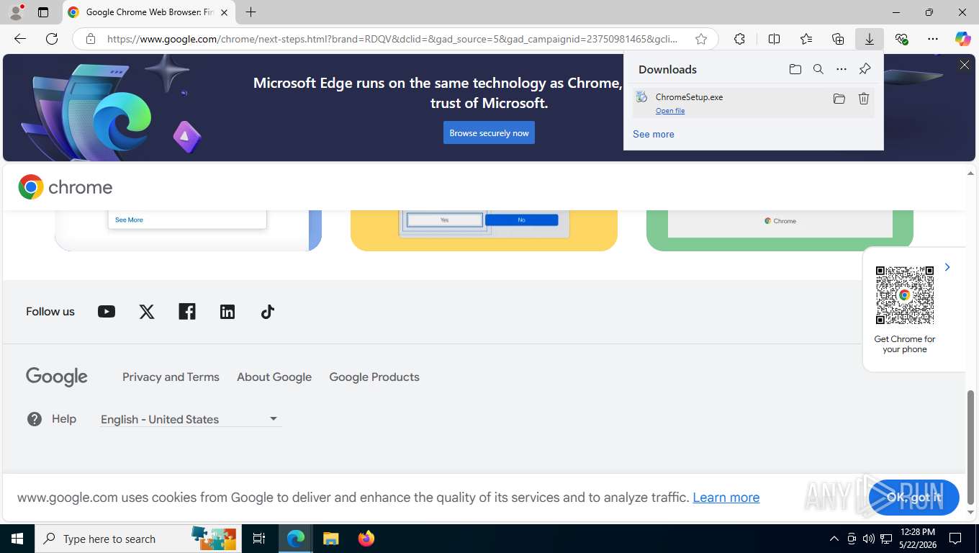Click Browse securely now button
Viewport: 979px width, 553px height.
[x=489, y=132]
